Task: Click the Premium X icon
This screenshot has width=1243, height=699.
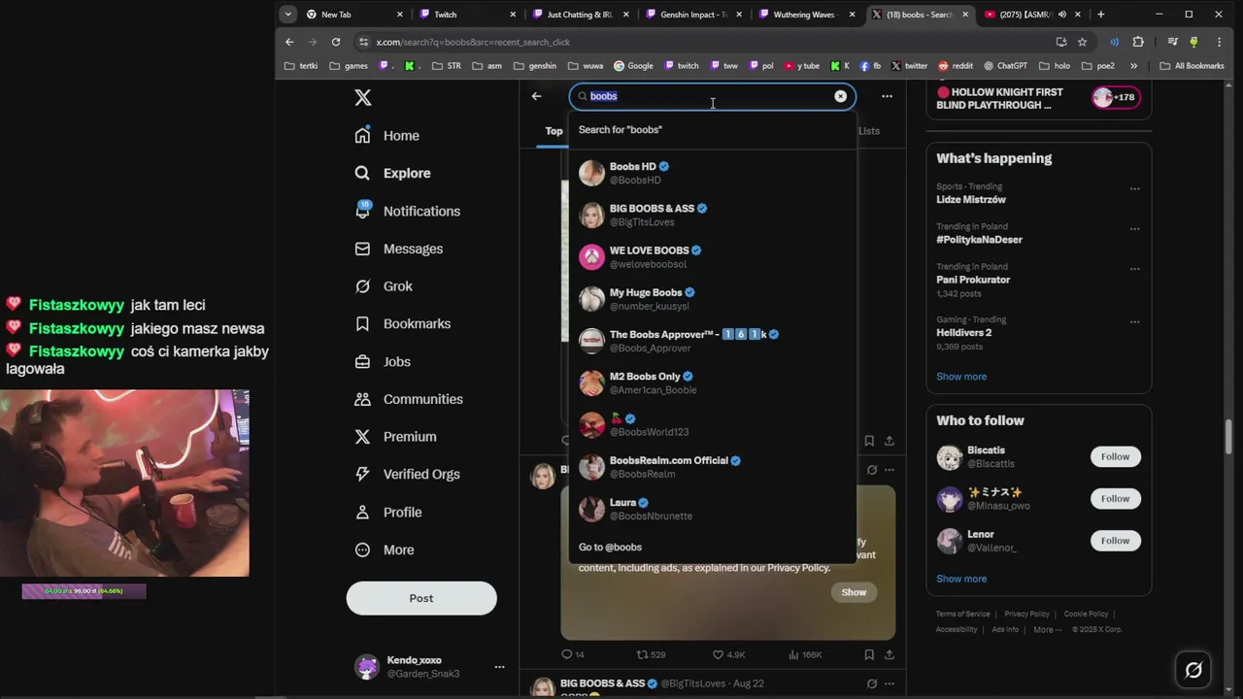Action: pyautogui.click(x=362, y=437)
